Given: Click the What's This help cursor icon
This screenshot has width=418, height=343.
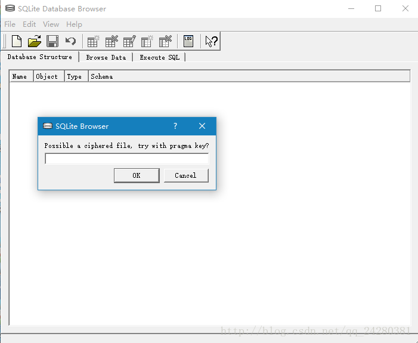Looking at the screenshot, I should coord(212,41).
